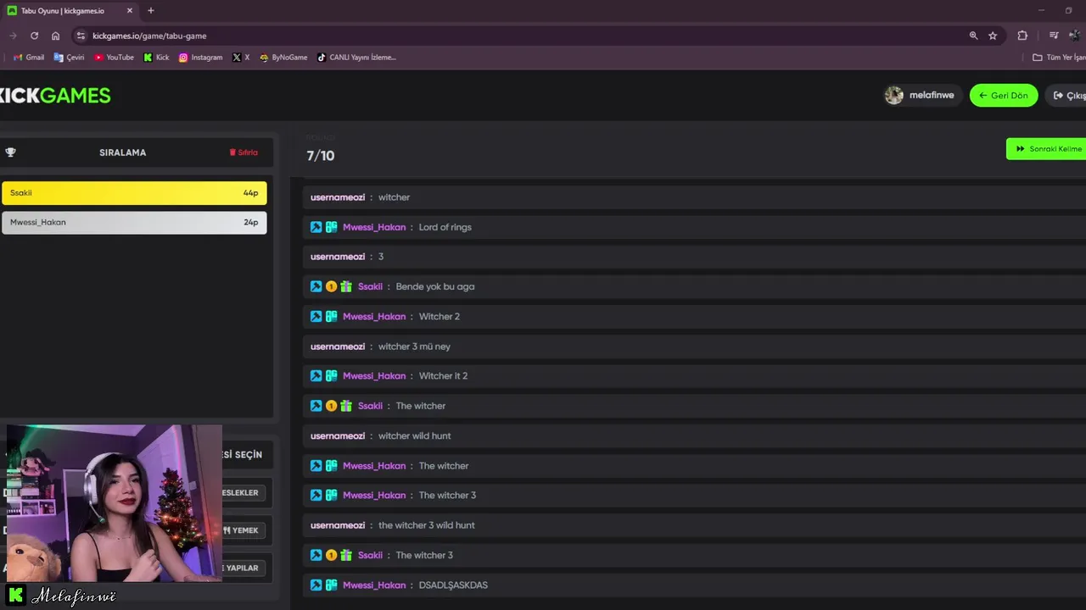The image size is (1086, 610).
Task: Open the browser extensions puzzle icon
Action: point(1022,36)
